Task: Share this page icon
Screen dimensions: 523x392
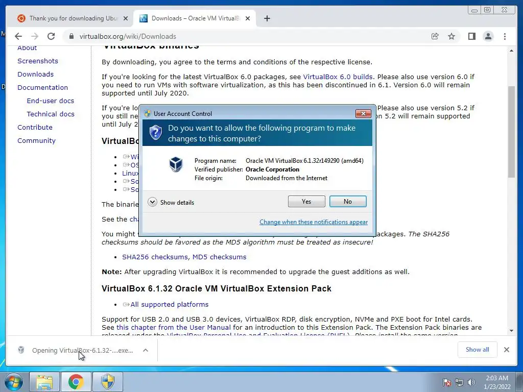Action: click(x=435, y=36)
